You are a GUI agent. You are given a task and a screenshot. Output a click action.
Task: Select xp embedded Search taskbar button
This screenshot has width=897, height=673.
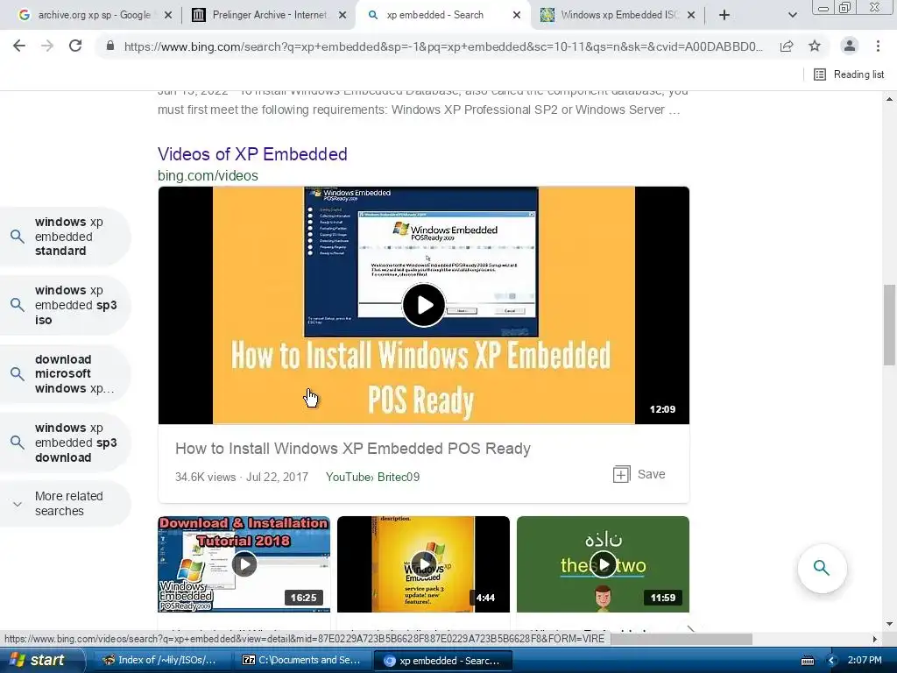pos(441,661)
